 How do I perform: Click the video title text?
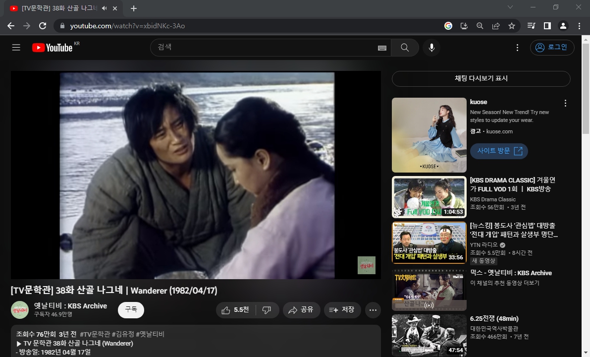[114, 291]
